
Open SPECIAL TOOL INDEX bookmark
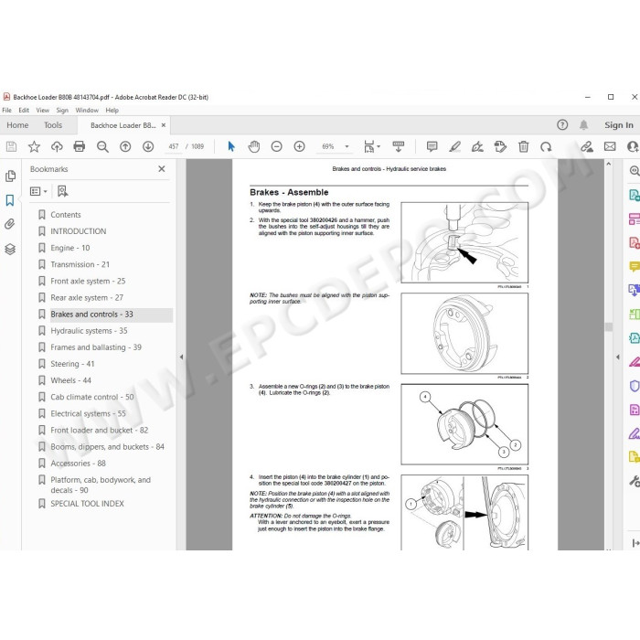[x=88, y=504]
